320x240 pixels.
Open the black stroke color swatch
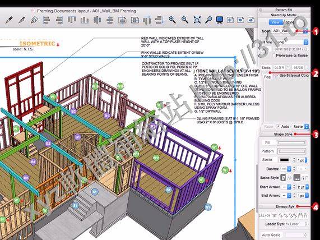[x=285, y=160]
